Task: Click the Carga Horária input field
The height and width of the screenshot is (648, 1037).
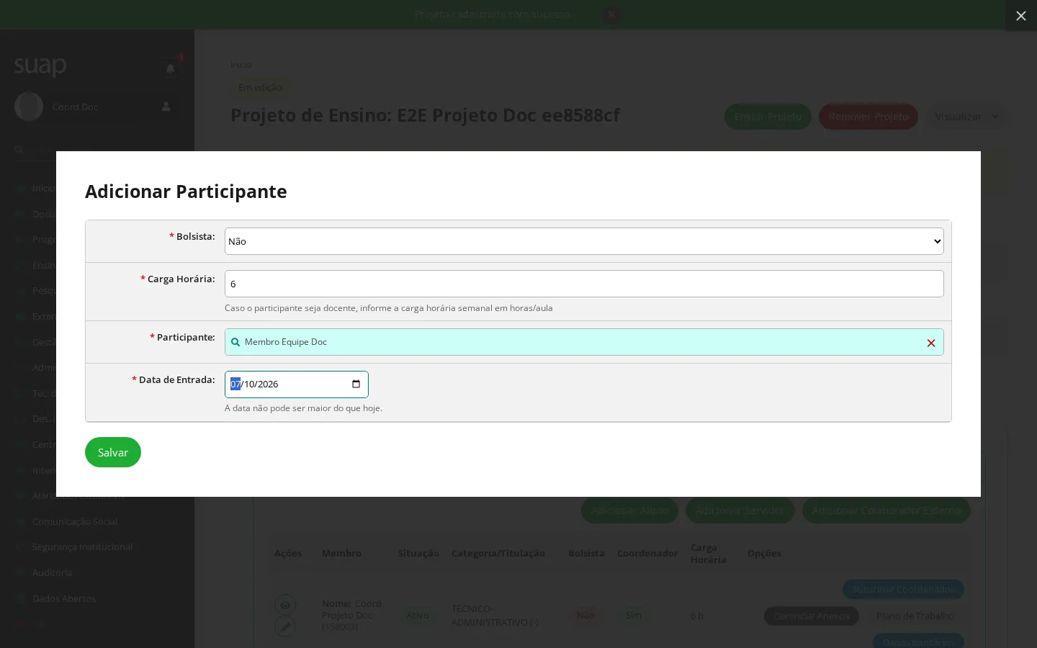Action: (584, 284)
